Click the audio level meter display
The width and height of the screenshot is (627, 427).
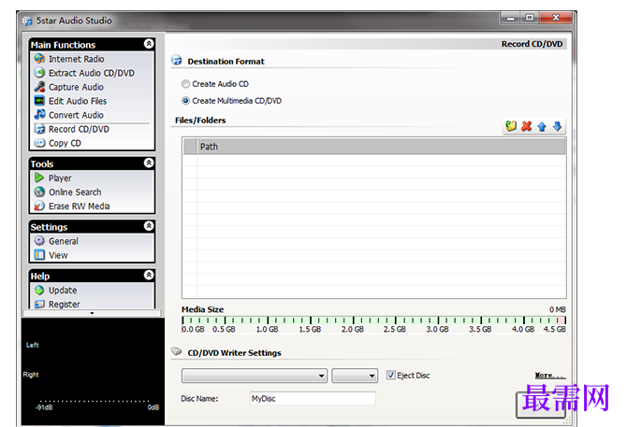pyautogui.click(x=93, y=372)
